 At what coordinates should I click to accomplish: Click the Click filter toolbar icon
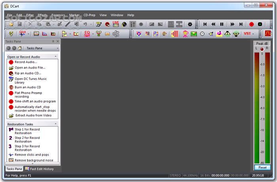[x=23, y=34]
